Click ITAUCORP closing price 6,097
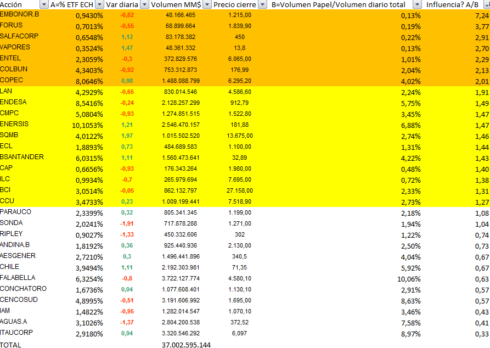The width and height of the screenshot is (490, 348). [x=240, y=333]
